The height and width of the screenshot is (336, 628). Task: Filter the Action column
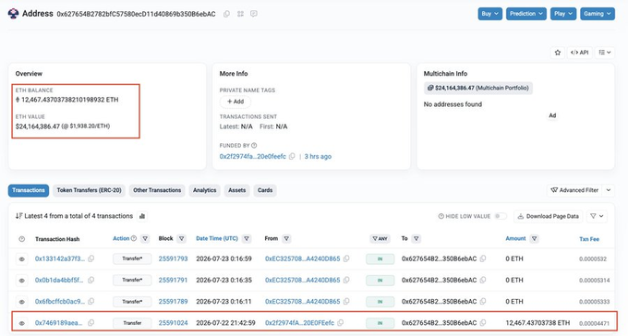click(145, 239)
